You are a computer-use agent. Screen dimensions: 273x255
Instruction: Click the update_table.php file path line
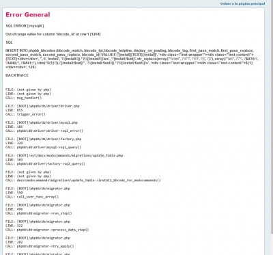(x=64, y=155)
